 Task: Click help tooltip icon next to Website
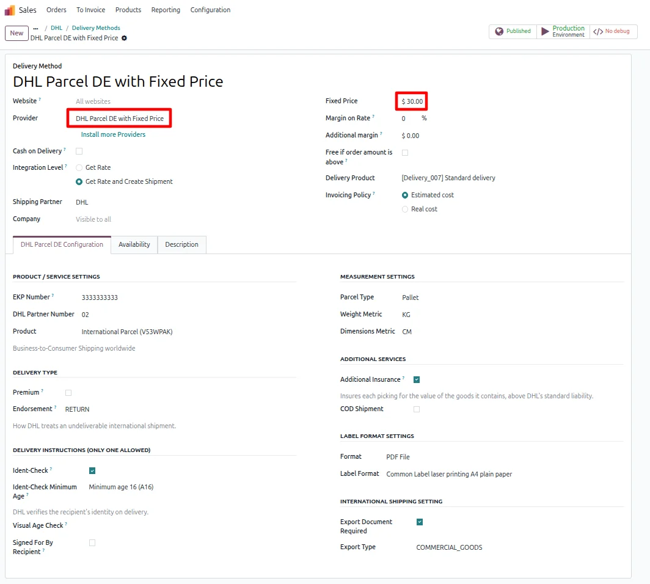40,100
